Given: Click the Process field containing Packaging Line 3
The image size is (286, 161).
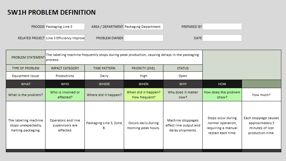Looking at the screenshot, I should 65,27.
